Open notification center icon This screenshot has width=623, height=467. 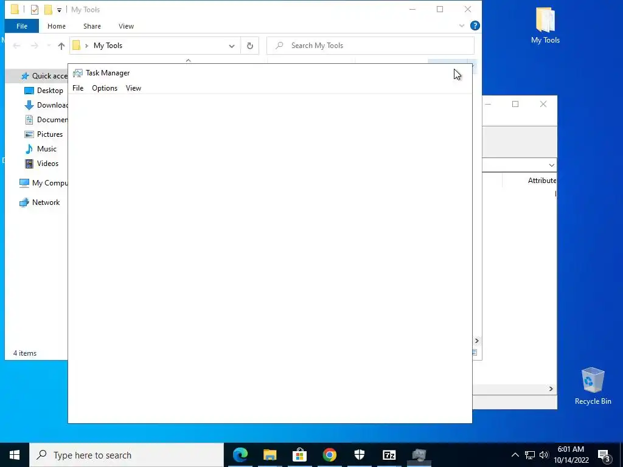pyautogui.click(x=605, y=455)
